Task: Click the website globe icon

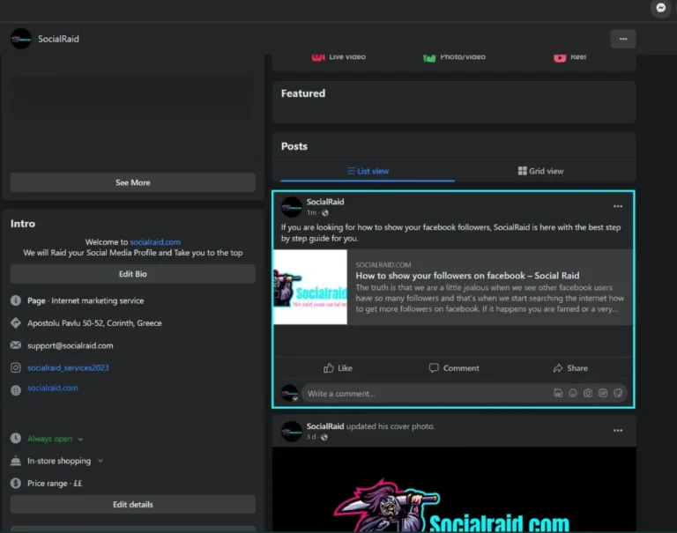Action: (x=16, y=390)
